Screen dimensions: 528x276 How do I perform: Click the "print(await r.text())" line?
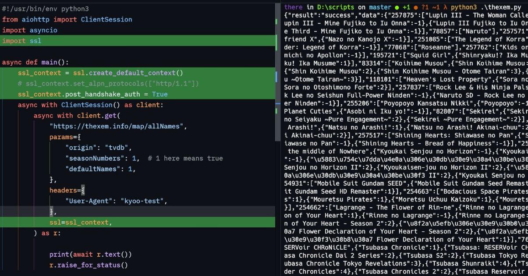click(91, 255)
